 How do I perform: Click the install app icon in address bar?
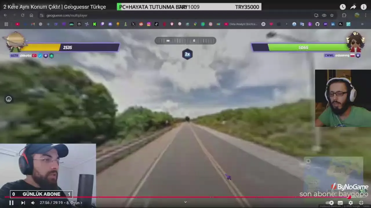point(316,15)
